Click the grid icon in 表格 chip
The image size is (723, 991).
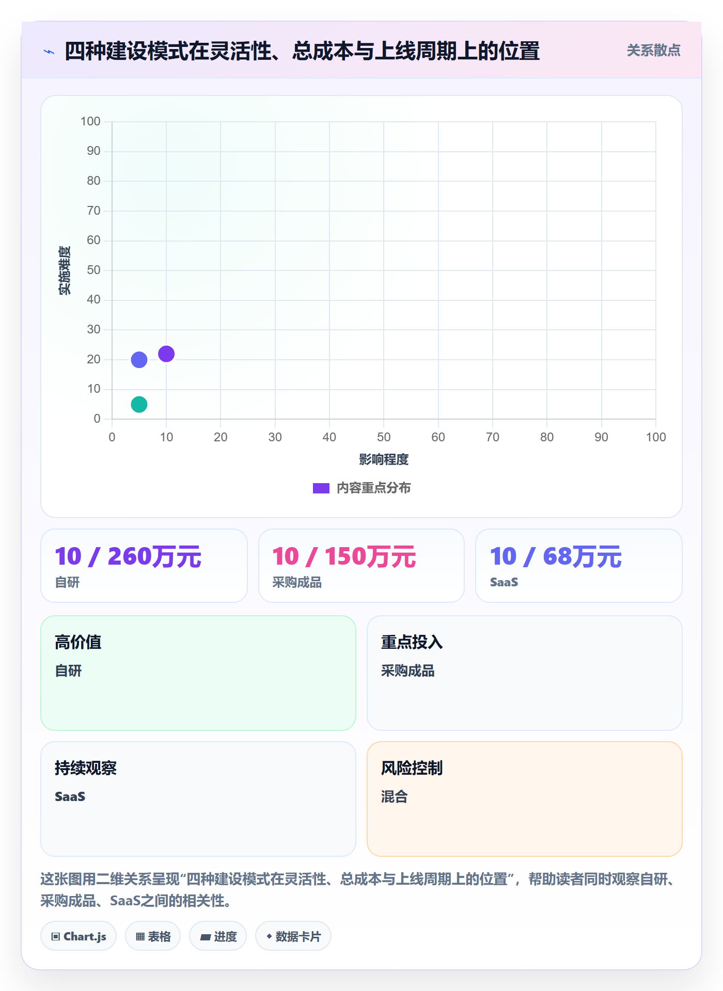pos(140,937)
